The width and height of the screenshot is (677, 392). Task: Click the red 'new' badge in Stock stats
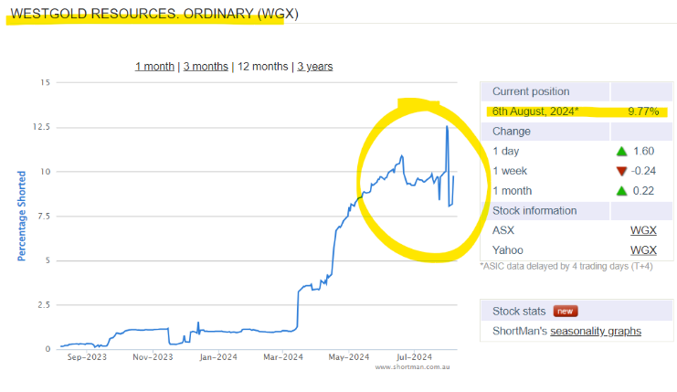pyautogui.click(x=564, y=311)
